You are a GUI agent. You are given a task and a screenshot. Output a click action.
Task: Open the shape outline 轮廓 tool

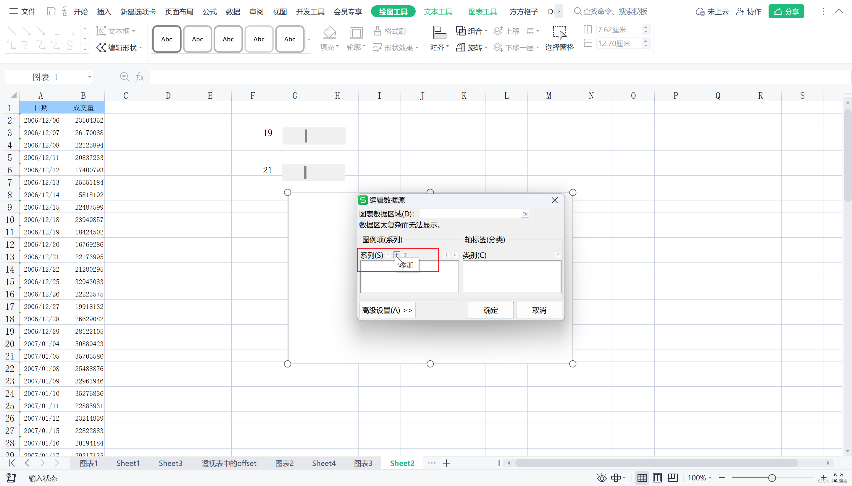pyautogui.click(x=356, y=39)
